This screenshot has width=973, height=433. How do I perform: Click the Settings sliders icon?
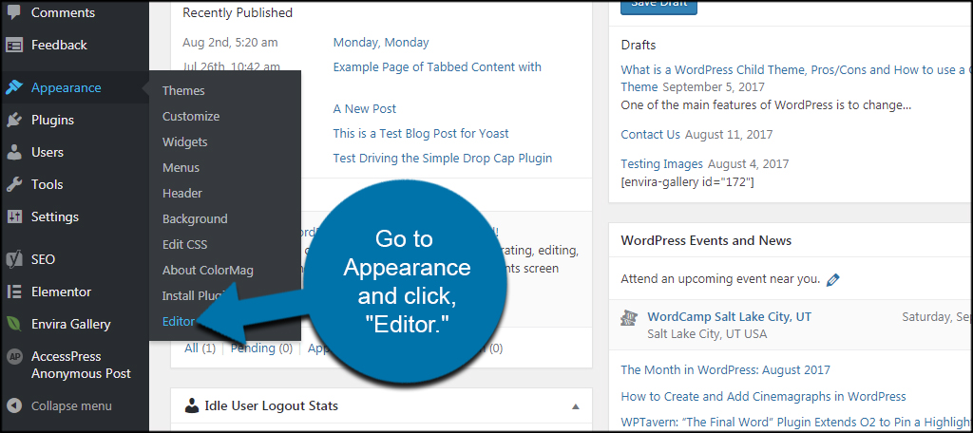coord(13,216)
